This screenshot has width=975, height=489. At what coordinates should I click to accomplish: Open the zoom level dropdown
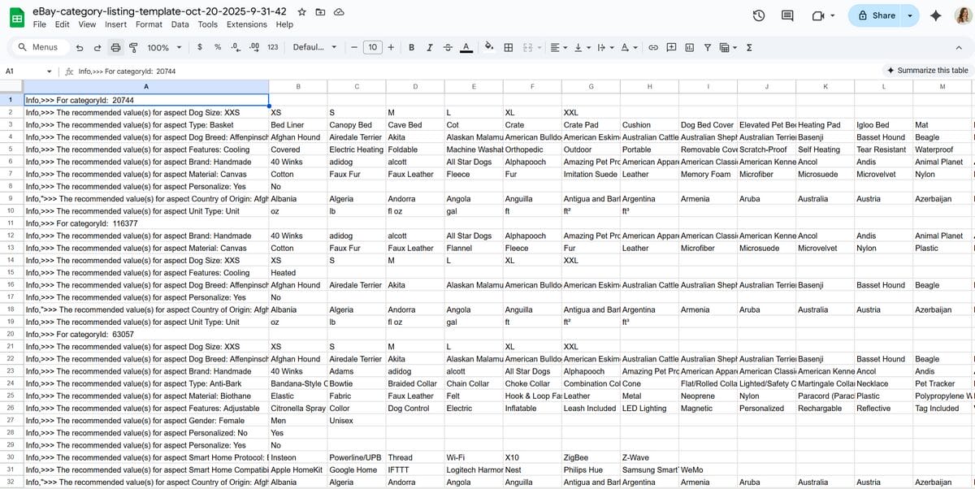tap(162, 47)
